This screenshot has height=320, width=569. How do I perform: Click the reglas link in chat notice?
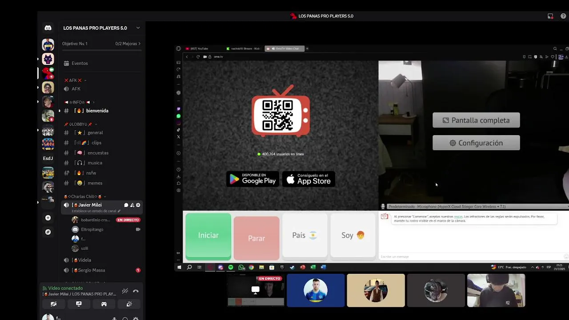(x=458, y=216)
